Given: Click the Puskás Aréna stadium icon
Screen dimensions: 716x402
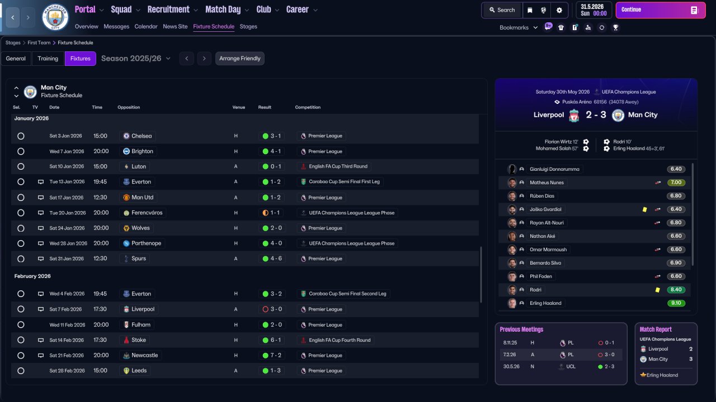Looking at the screenshot, I should tap(557, 102).
